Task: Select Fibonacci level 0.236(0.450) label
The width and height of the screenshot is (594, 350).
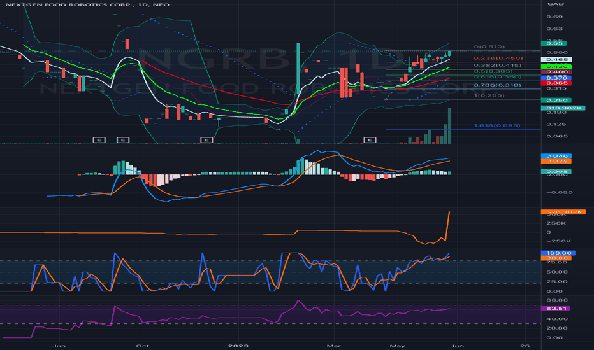Action: (x=498, y=58)
